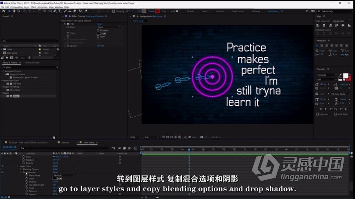This screenshot has height=199, width=355.
Task: Expand Blending Options group
Action: 21,169
